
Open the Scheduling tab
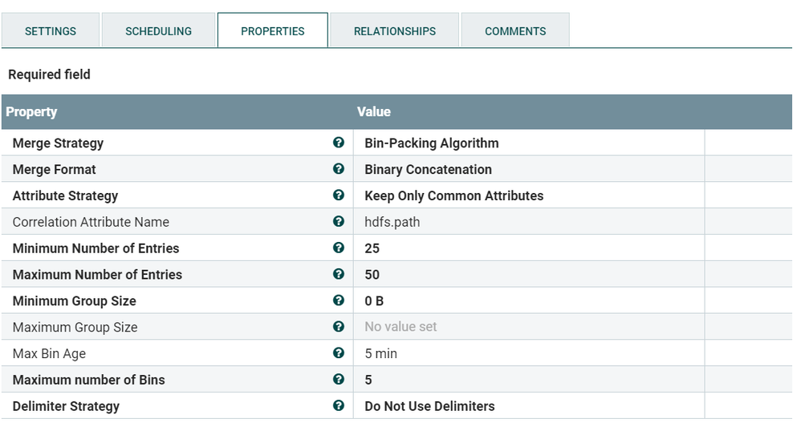click(x=158, y=30)
